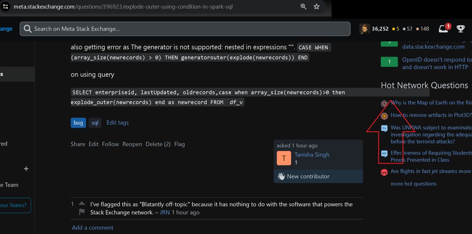The width and height of the screenshot is (472, 234).
Task: Click Delete (2) under the question
Action: [158, 144]
